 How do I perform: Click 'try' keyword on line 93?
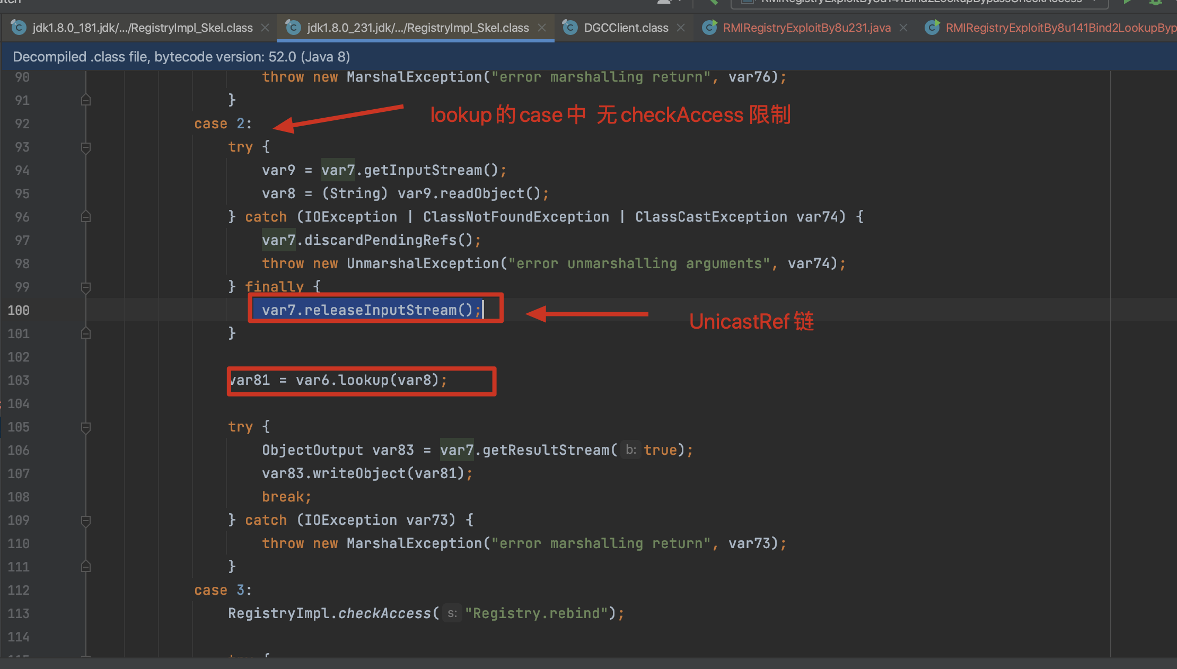240,147
